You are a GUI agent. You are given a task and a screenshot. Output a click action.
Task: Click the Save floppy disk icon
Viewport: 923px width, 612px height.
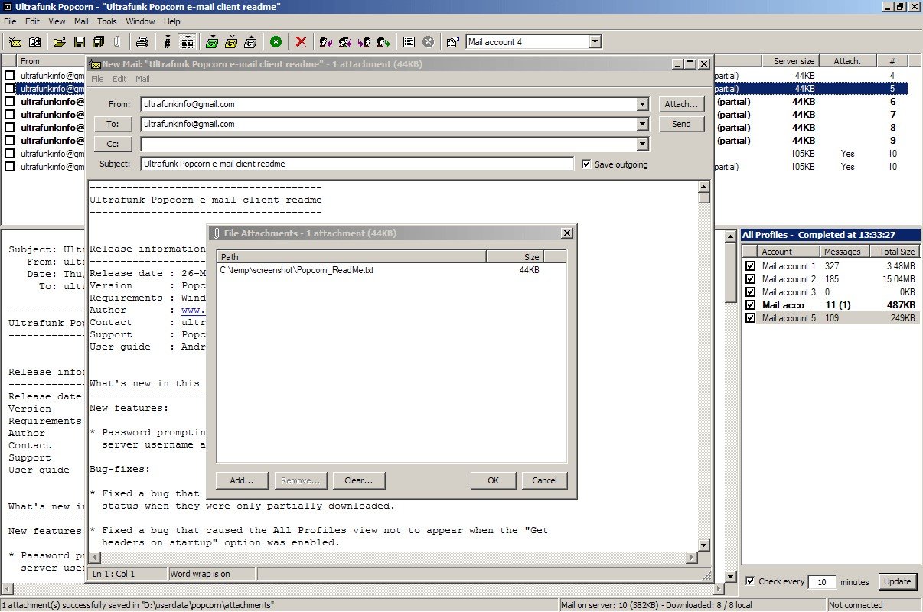tap(79, 42)
